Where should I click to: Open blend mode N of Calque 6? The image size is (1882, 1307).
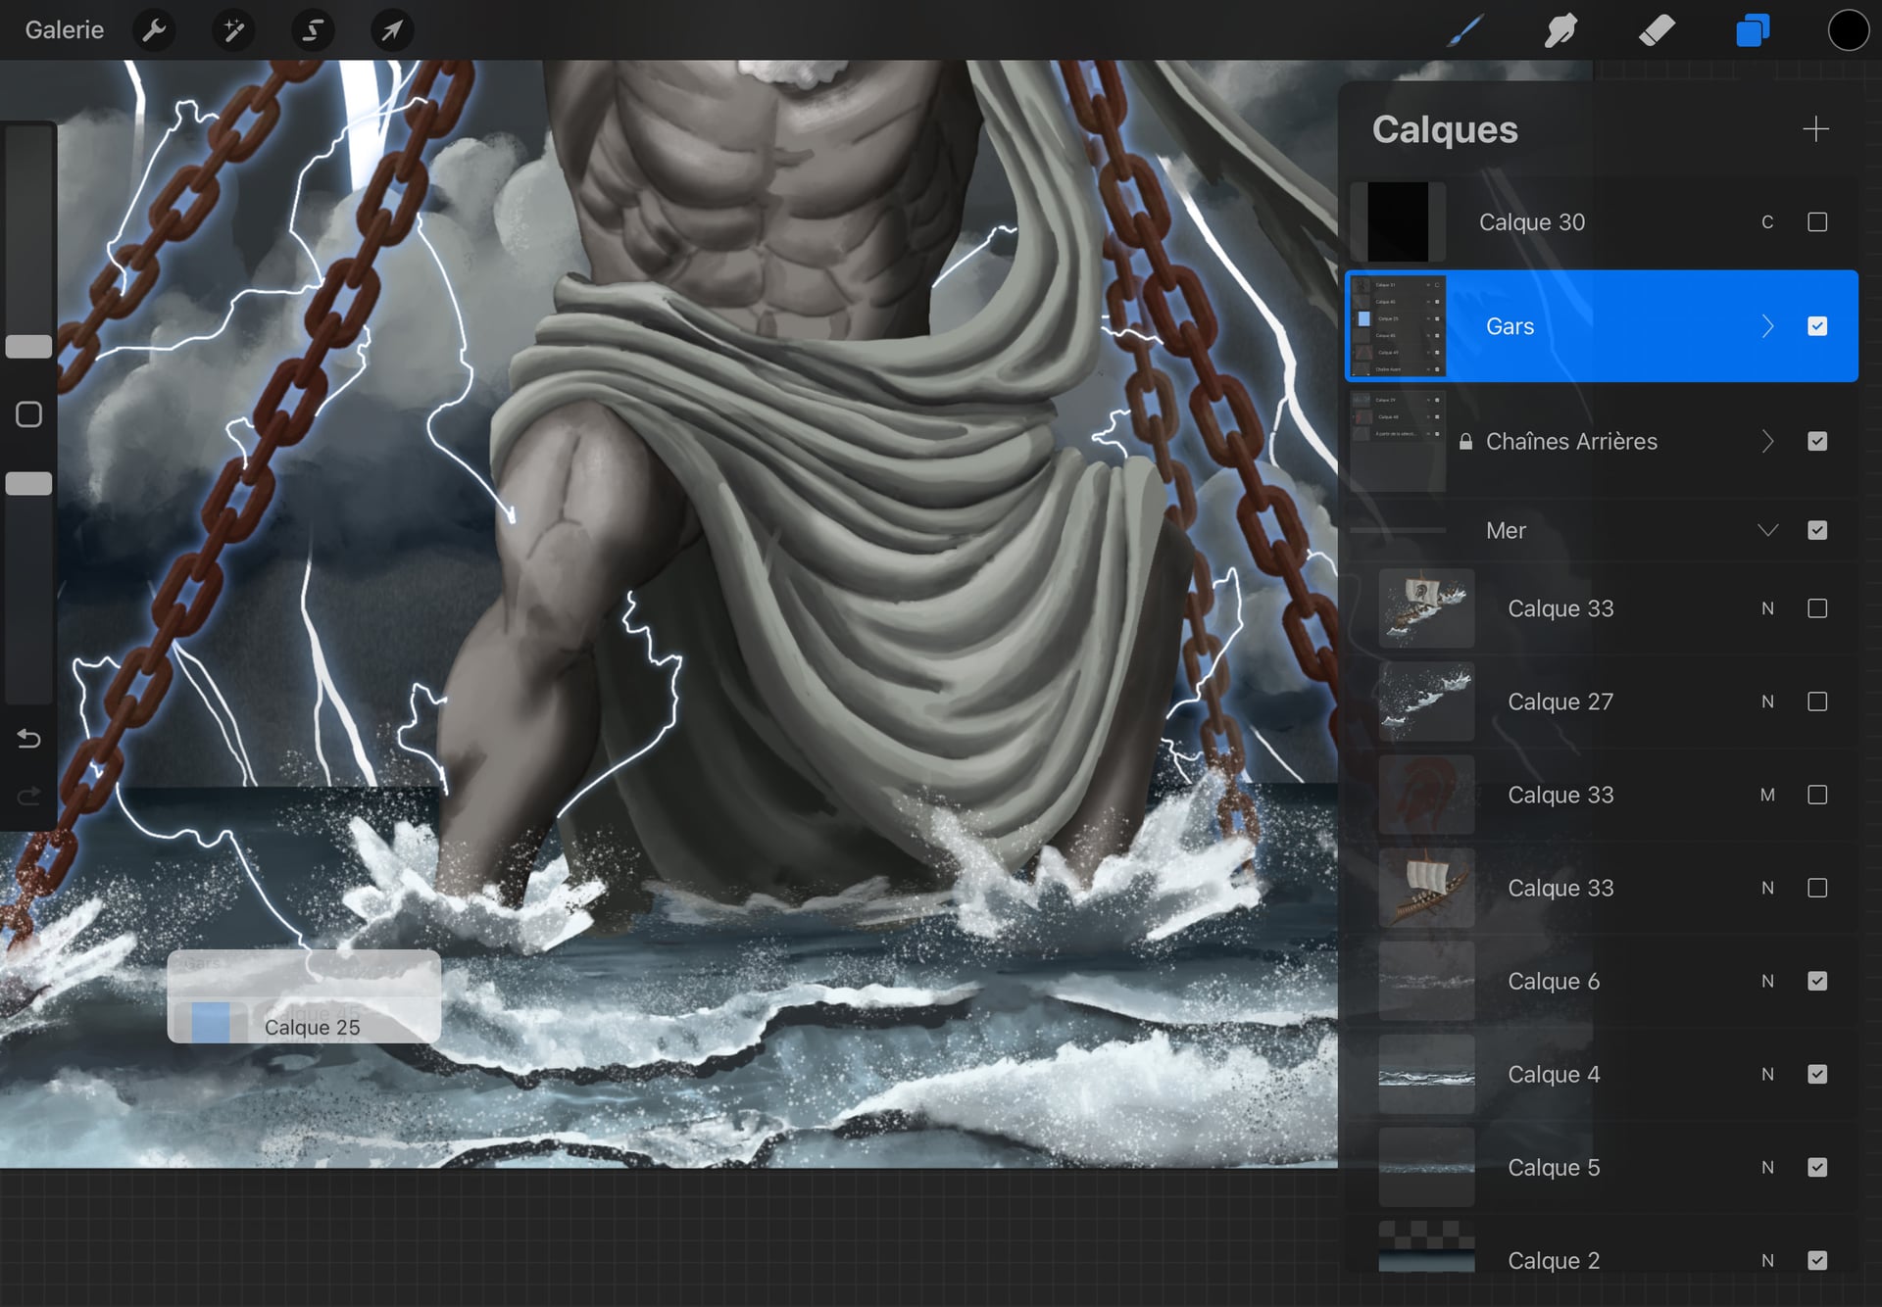point(1767,981)
